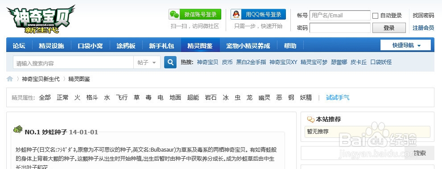This screenshot has width=442, height=169.
Task: Focus the 请输入搜索内容 search box
Action: point(73,62)
